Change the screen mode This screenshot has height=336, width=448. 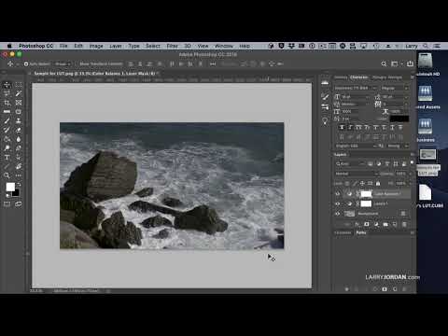pyautogui.click(x=19, y=204)
